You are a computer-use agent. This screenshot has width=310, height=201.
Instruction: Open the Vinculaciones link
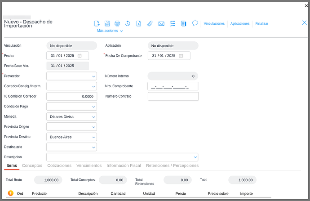(214, 23)
